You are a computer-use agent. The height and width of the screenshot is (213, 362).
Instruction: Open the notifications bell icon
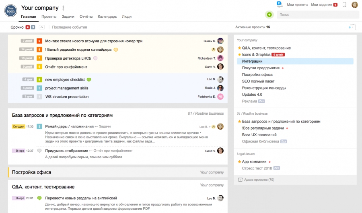click(280, 4)
